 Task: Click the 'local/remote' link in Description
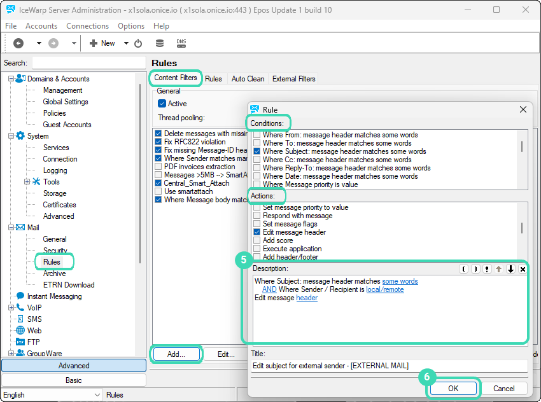(x=384, y=289)
